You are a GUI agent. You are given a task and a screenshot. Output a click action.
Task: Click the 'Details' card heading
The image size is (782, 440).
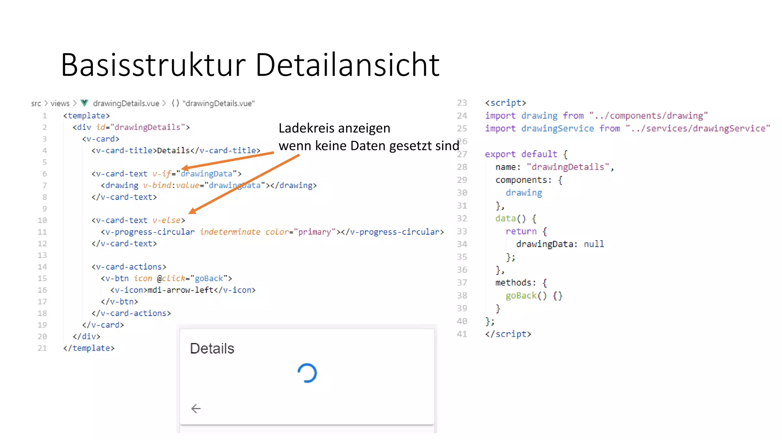coord(212,348)
